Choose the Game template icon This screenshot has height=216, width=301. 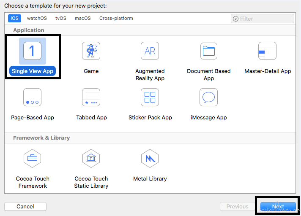point(91,51)
